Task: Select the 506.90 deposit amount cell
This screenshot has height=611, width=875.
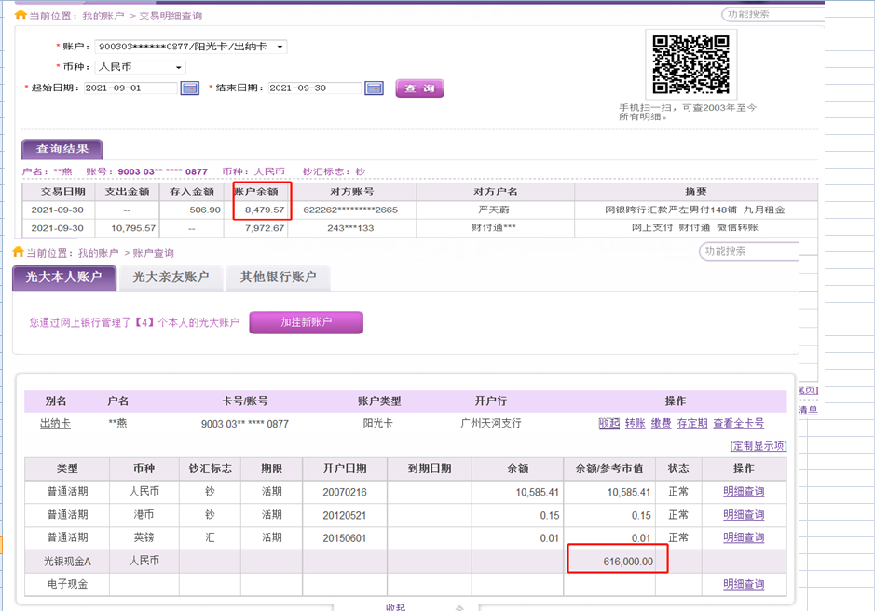Action: (x=192, y=210)
